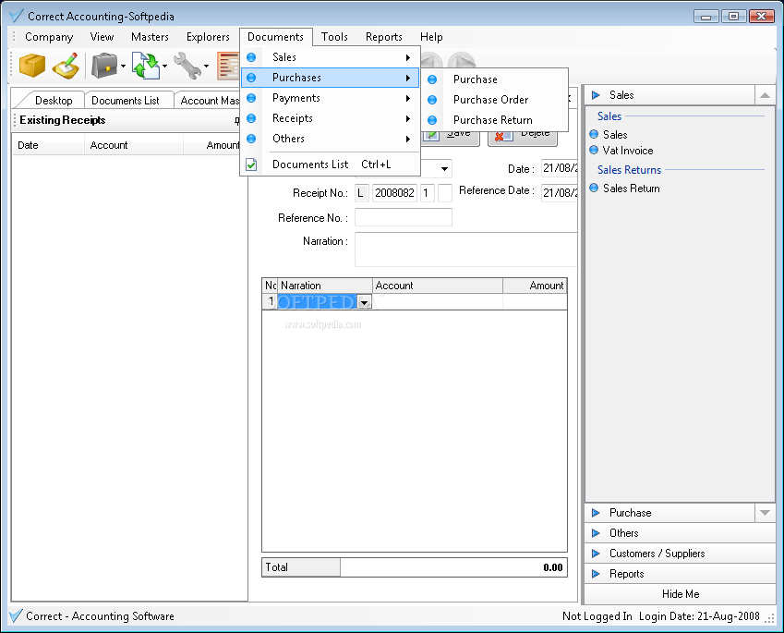Open dropdown arrow beside green arrows icon
The height and width of the screenshot is (633, 784).
[x=164, y=66]
